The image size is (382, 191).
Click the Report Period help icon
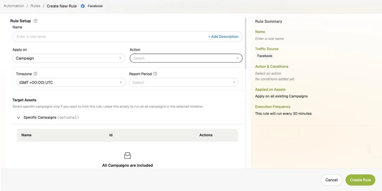click(x=155, y=74)
